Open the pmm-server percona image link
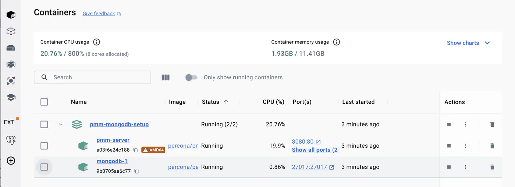The width and height of the screenshot is (515, 187). [183, 146]
